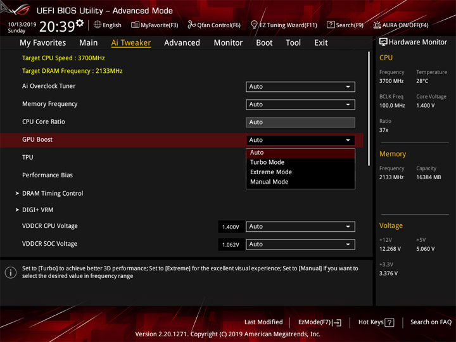The width and height of the screenshot is (456, 342).
Task: Click BCLK Freq 100.0 MHz value
Action: pos(392,106)
